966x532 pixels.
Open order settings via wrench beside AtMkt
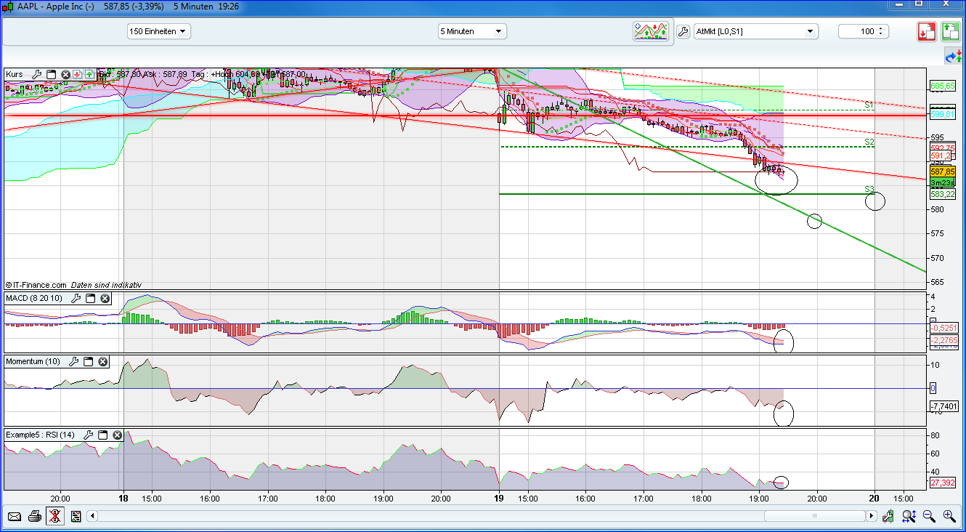coord(682,31)
